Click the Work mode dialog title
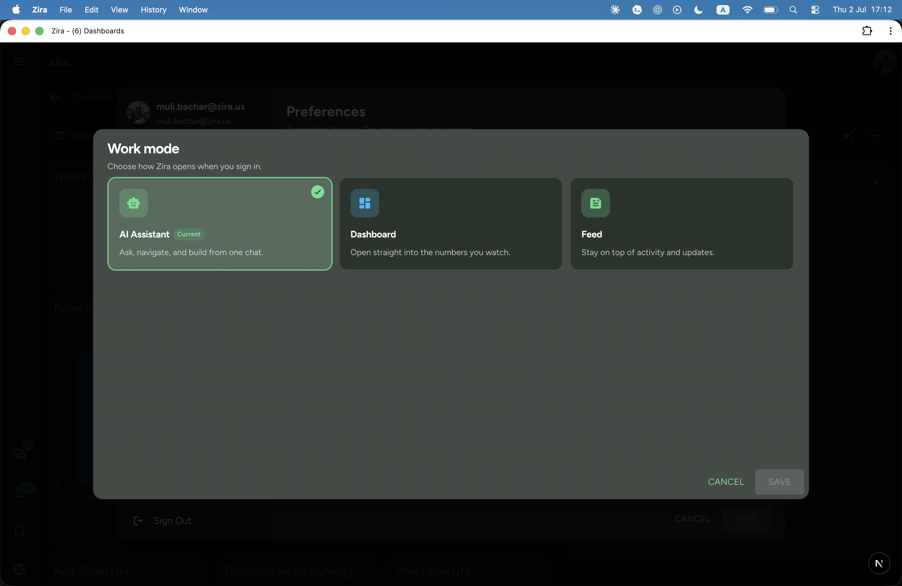Image resolution: width=902 pixels, height=586 pixels. pos(143,149)
